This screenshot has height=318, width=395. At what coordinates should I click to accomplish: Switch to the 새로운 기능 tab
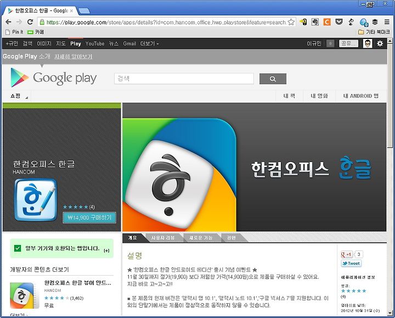tap(201, 238)
